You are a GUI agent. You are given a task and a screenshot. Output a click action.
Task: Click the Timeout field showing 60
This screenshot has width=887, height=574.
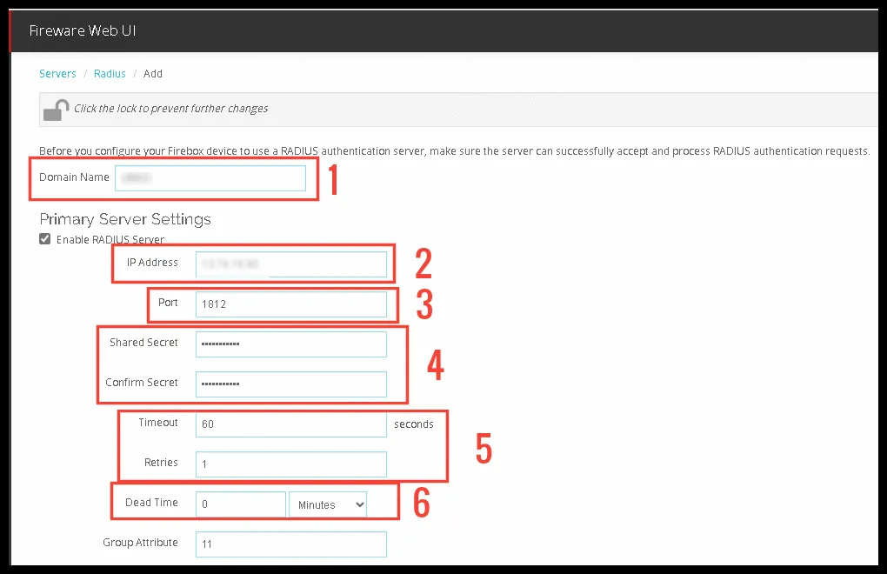[291, 424]
